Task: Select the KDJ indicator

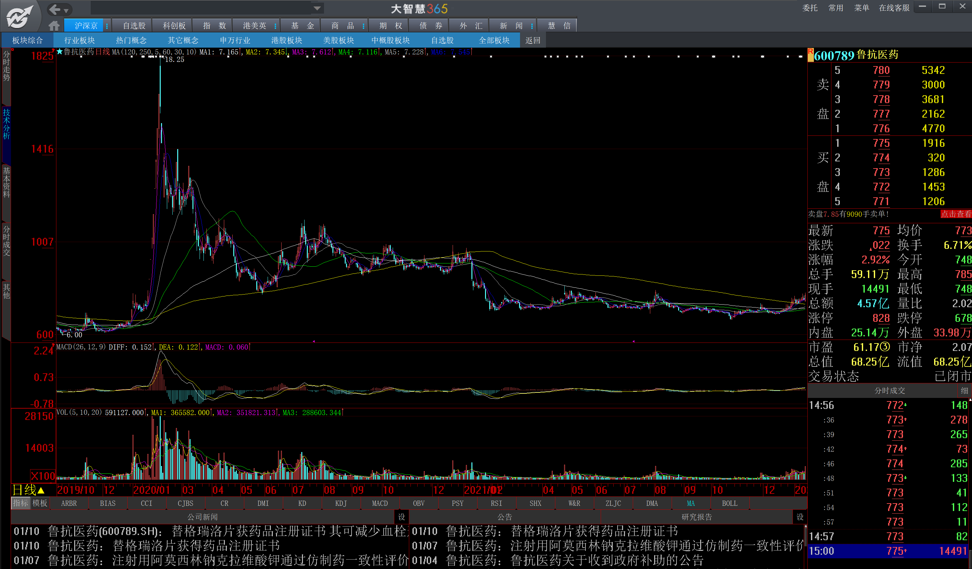Action: click(341, 503)
